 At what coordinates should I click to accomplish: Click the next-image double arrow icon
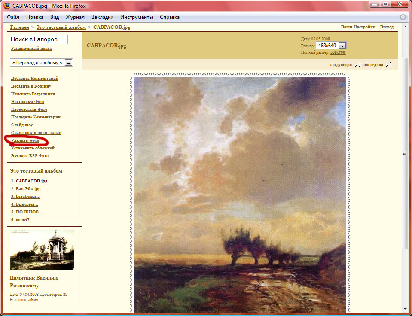(358, 65)
